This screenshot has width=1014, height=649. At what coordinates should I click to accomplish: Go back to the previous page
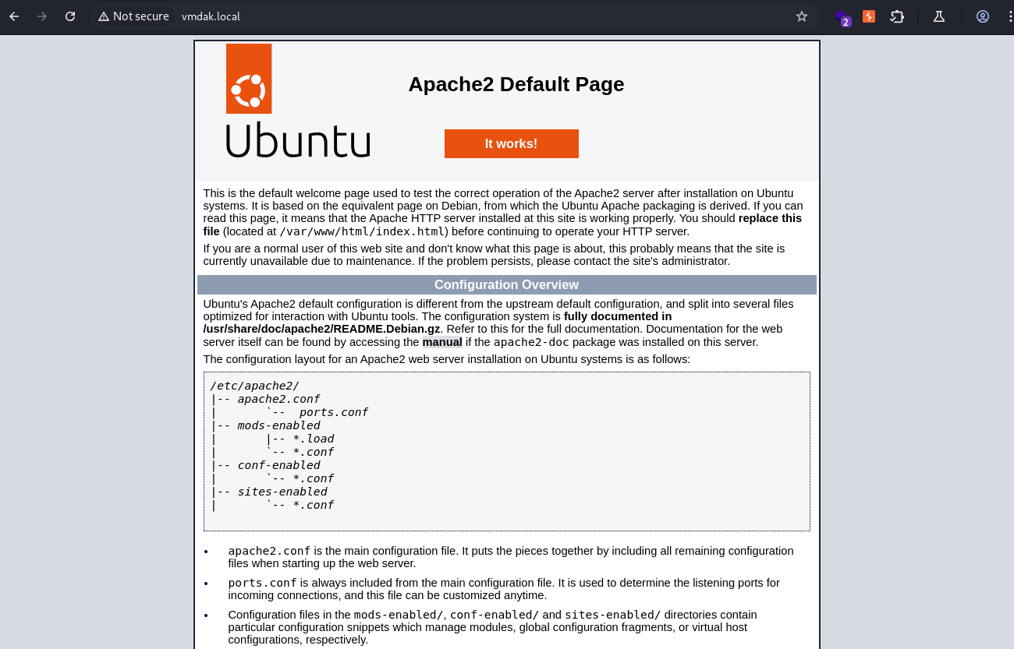[x=14, y=16]
